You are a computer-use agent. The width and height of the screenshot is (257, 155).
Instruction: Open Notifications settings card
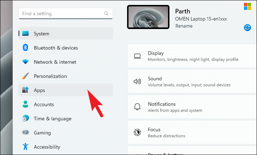click(192, 107)
